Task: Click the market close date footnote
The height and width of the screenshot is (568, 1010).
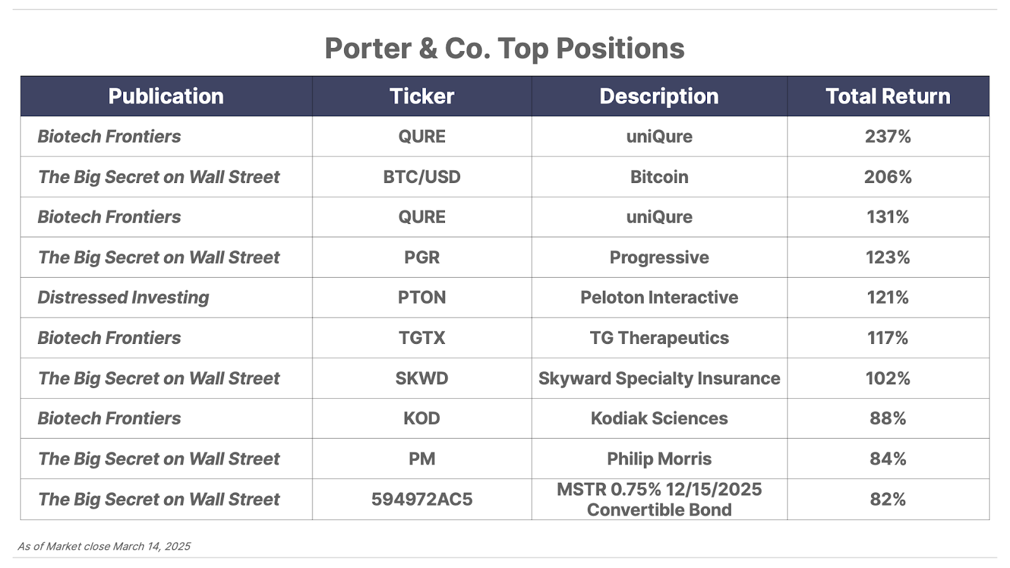Action: click(x=104, y=546)
